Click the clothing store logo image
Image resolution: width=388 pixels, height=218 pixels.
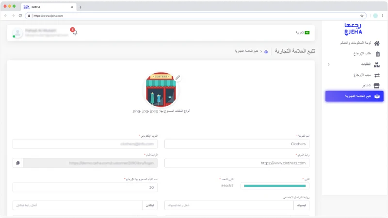161,90
